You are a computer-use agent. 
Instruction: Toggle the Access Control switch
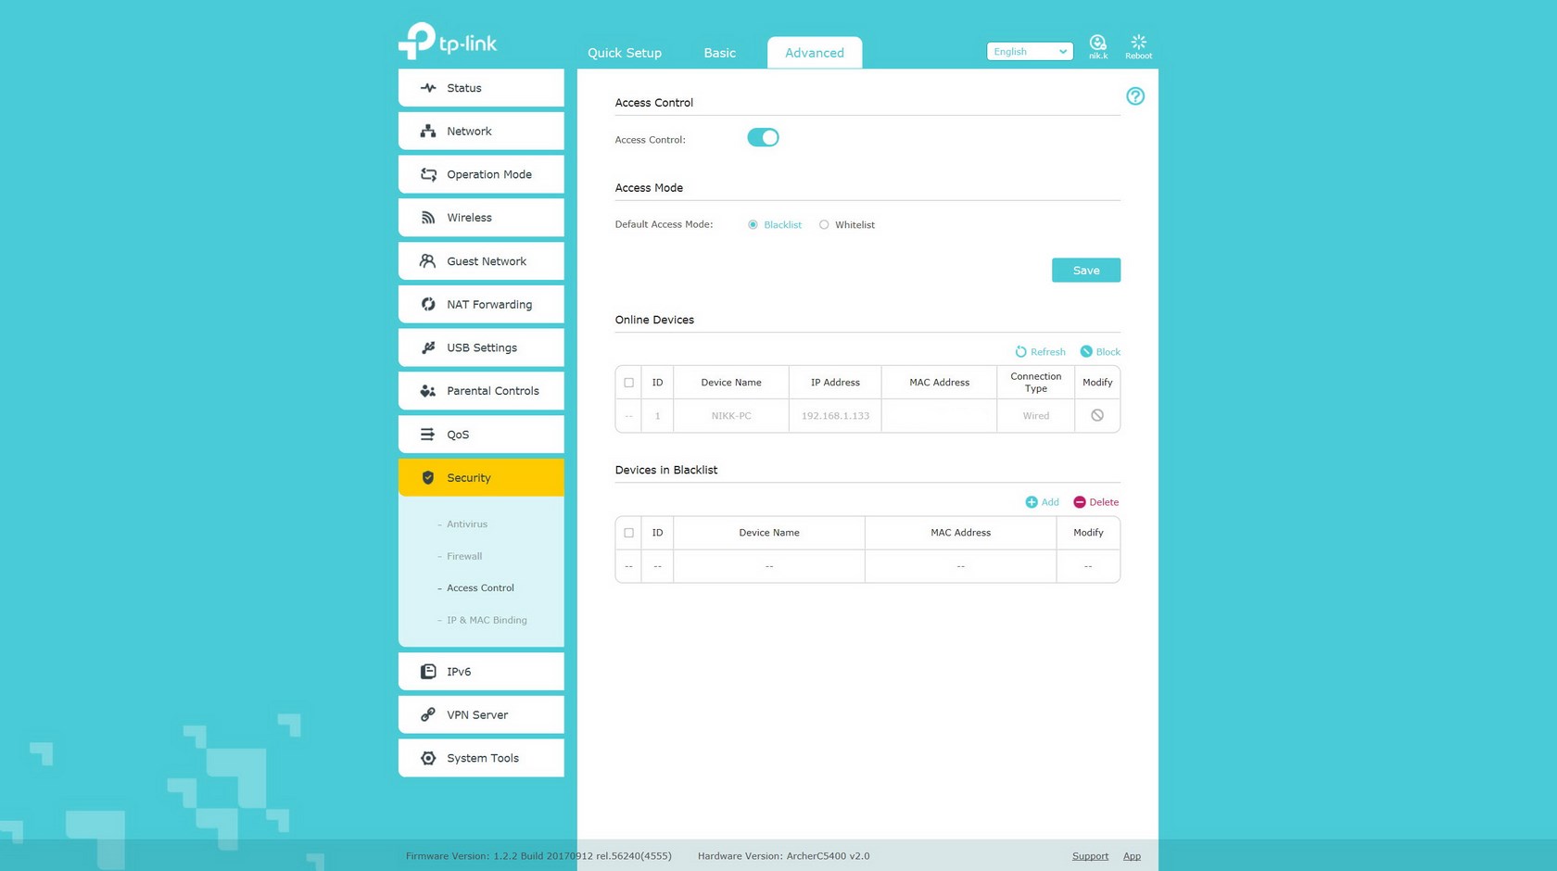click(763, 138)
